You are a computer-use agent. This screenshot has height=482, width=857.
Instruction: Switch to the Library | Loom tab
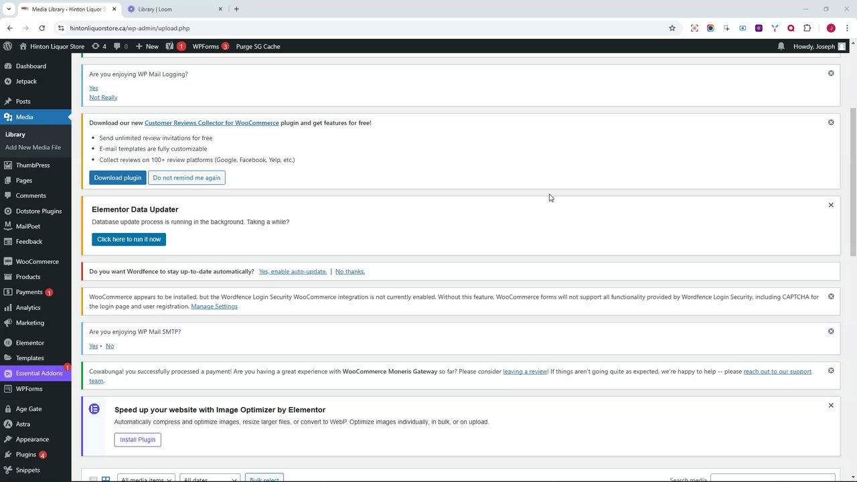174,9
